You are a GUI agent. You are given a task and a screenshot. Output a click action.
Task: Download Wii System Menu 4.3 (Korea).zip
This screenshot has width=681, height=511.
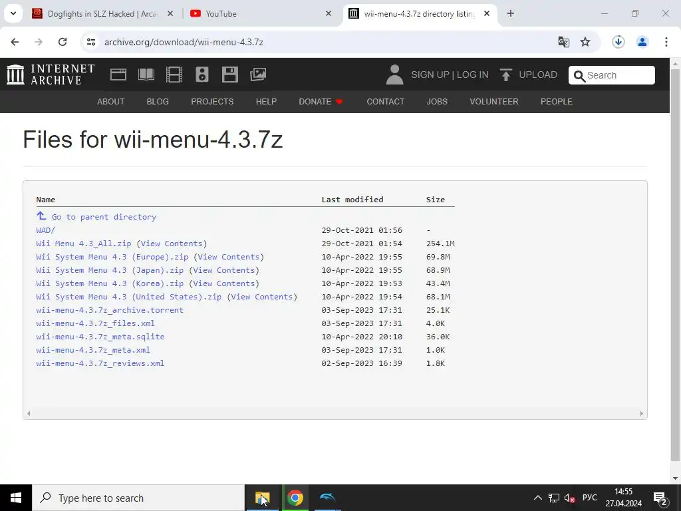click(110, 283)
